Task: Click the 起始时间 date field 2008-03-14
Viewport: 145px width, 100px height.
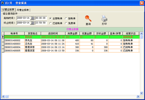Action: coord(23,18)
